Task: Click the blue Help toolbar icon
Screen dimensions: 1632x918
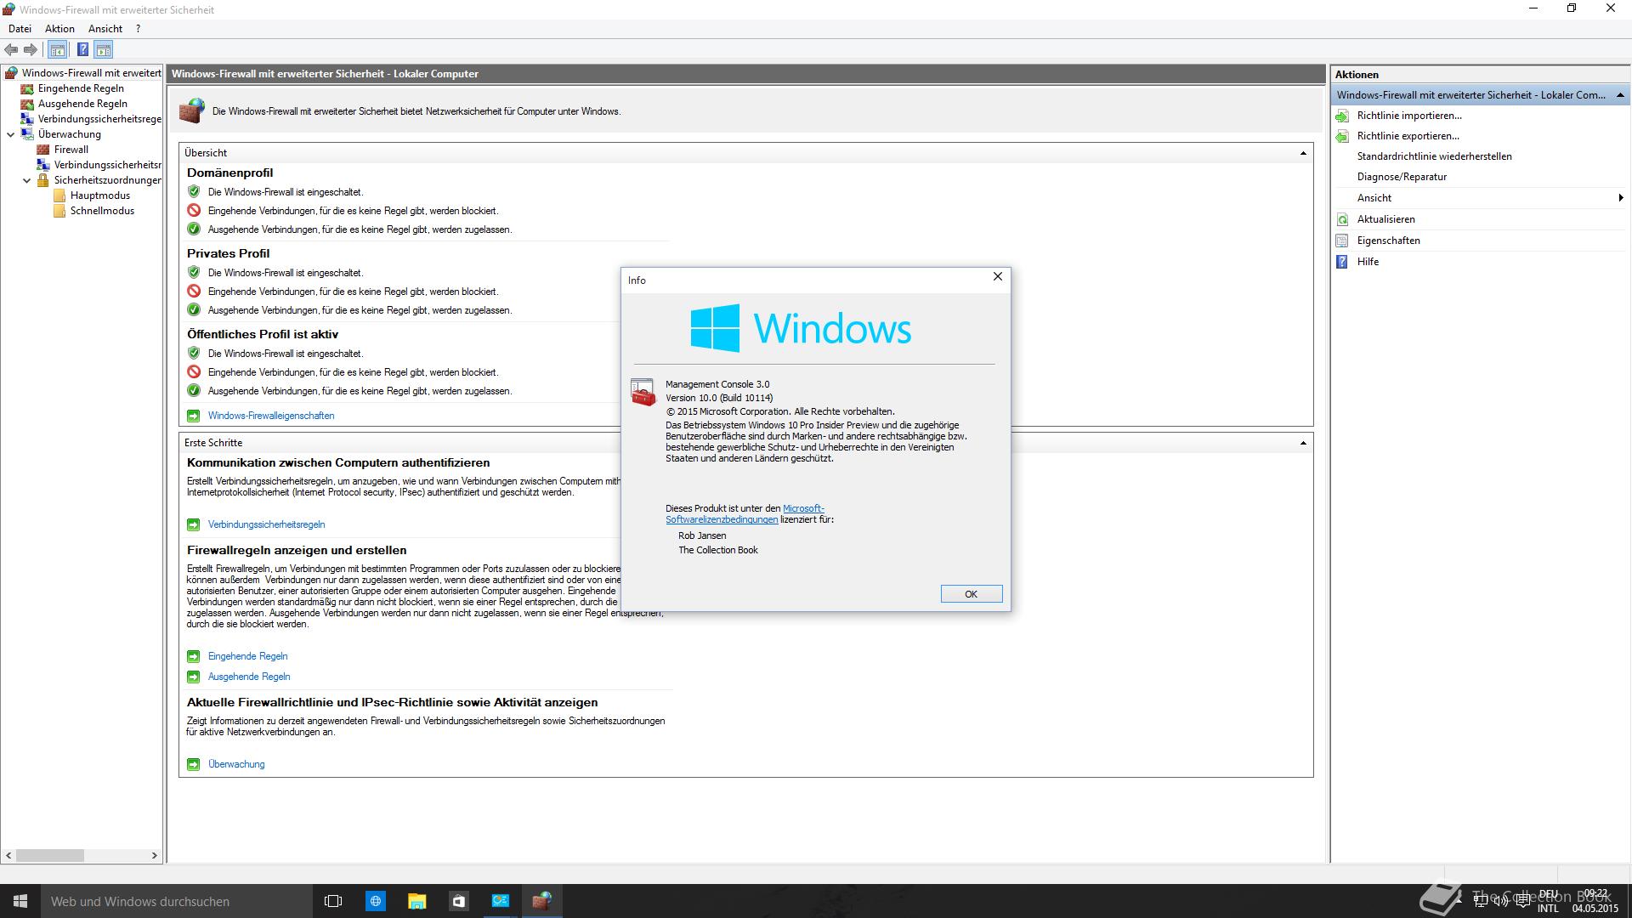Action: [x=82, y=50]
